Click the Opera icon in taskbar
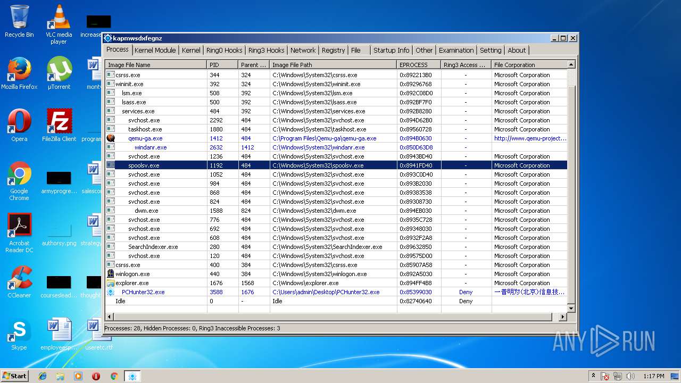This screenshot has width=681, height=383. [x=96, y=376]
